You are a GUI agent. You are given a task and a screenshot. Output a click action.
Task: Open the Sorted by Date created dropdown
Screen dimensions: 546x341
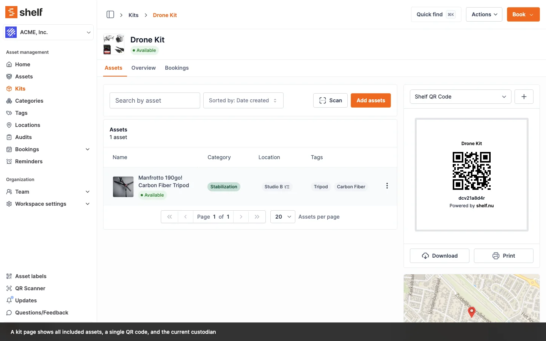click(x=243, y=100)
